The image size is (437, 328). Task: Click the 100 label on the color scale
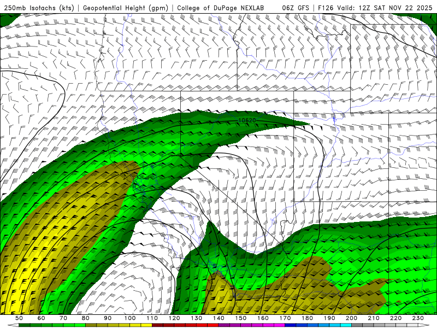(130, 318)
